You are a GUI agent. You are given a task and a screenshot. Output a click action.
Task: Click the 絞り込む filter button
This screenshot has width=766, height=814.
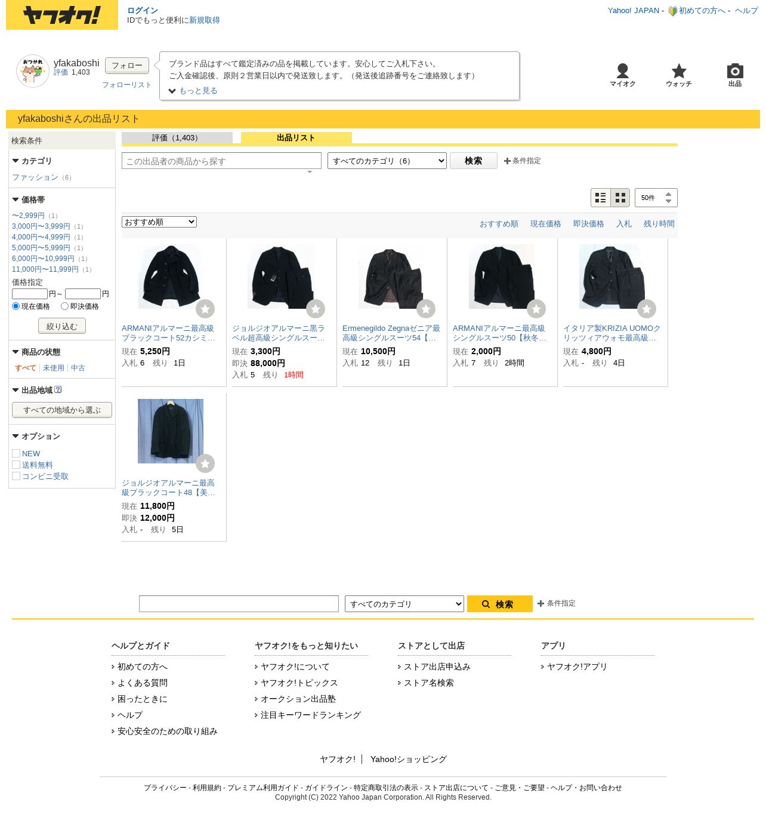pos(62,326)
